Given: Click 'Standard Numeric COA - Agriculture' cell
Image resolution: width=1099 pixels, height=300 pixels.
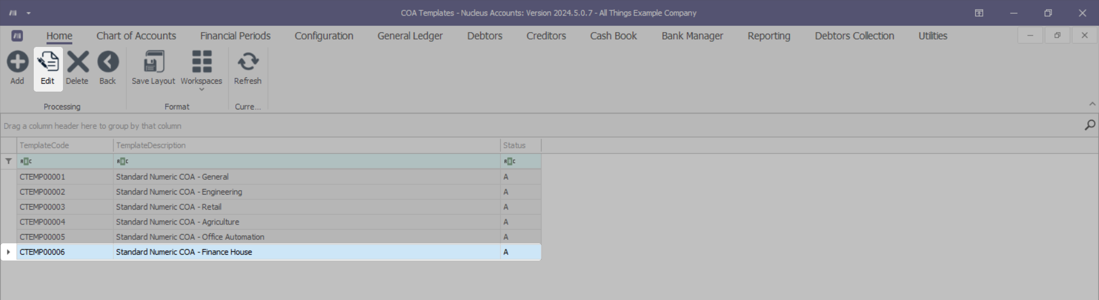Looking at the screenshot, I should click(306, 222).
